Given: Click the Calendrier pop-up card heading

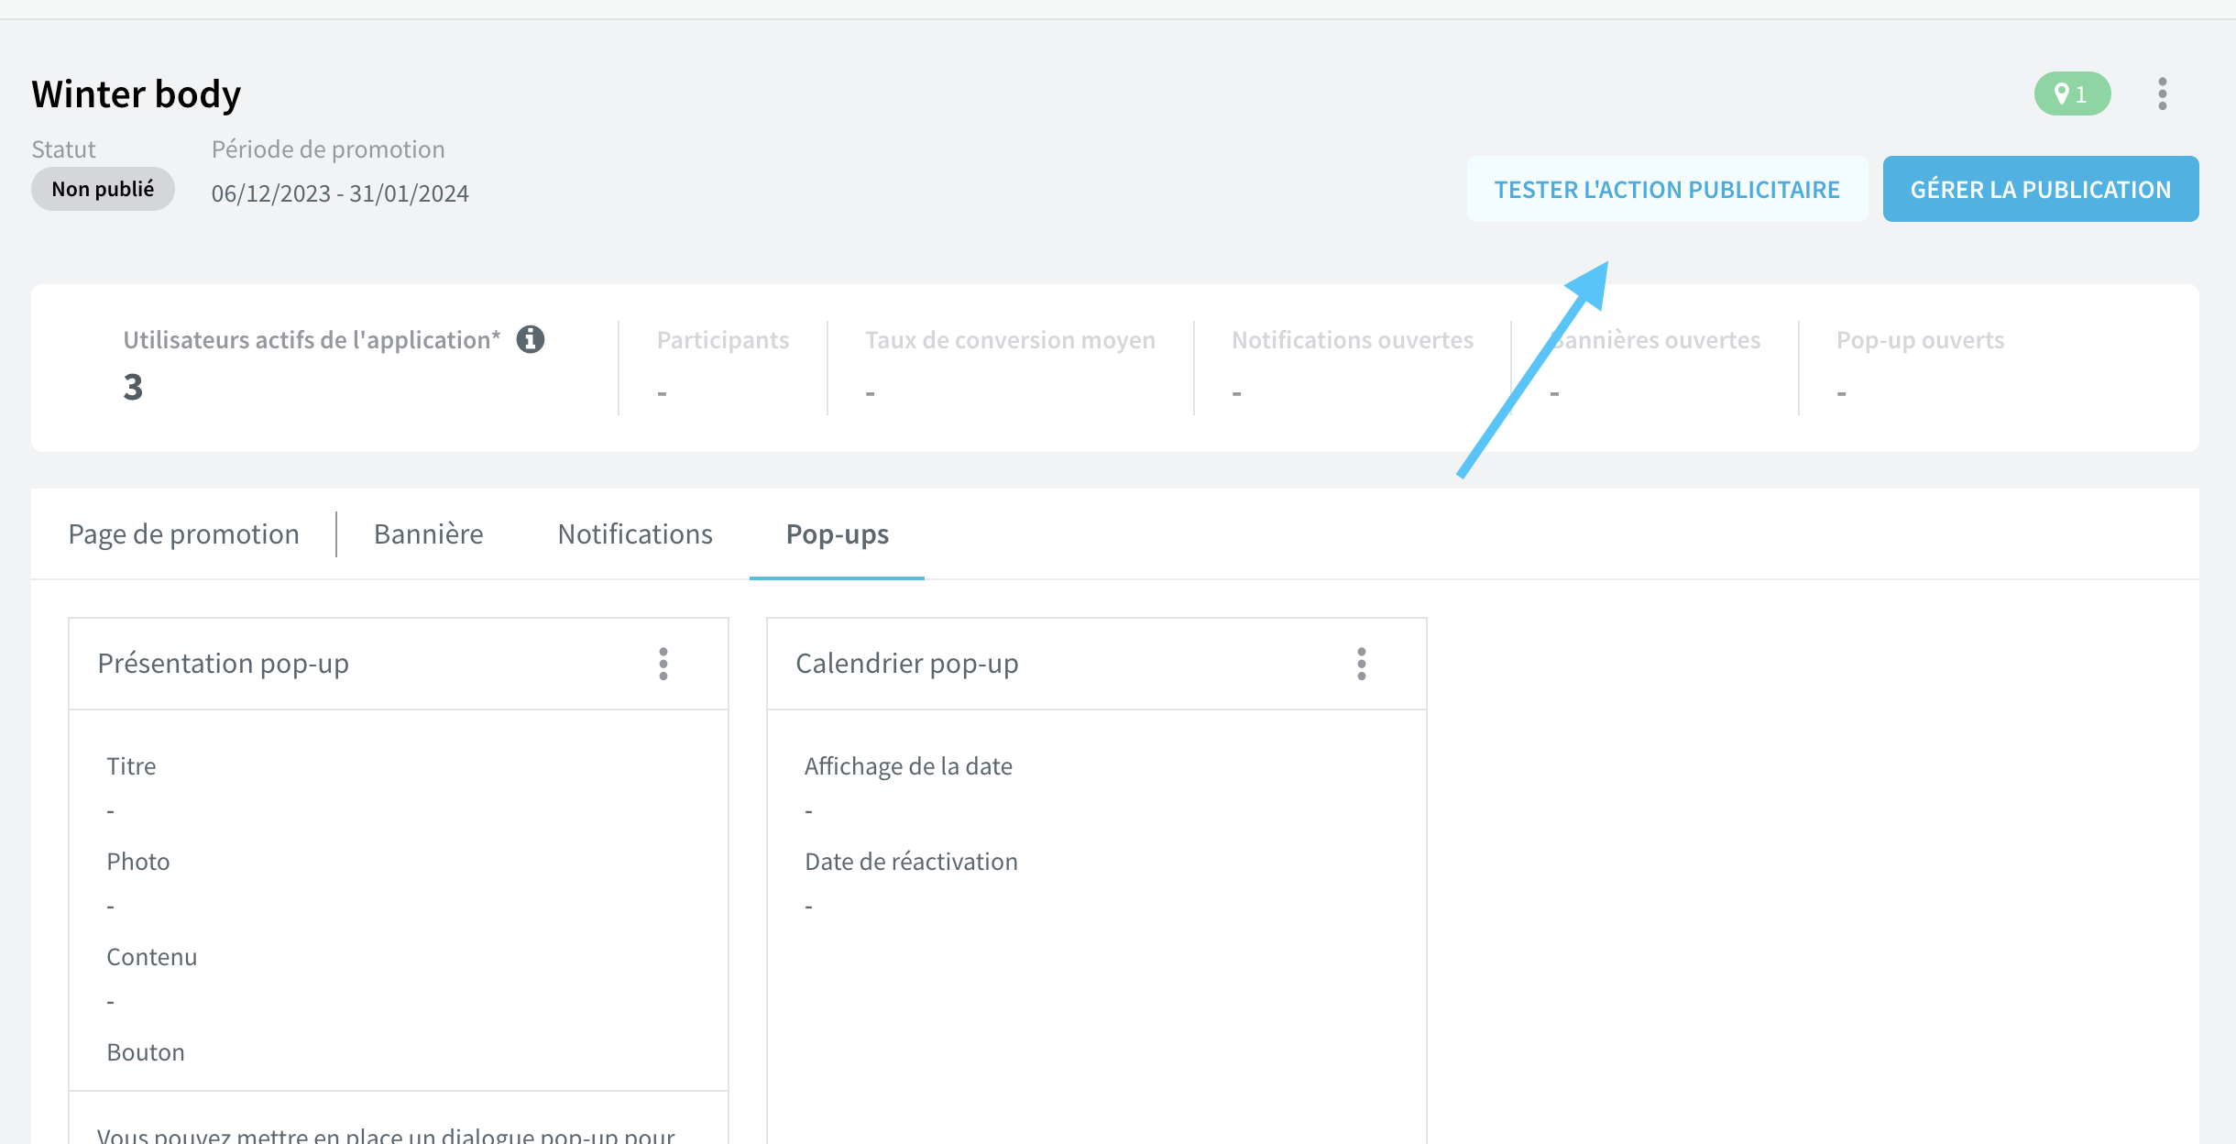Looking at the screenshot, I should 907,664.
